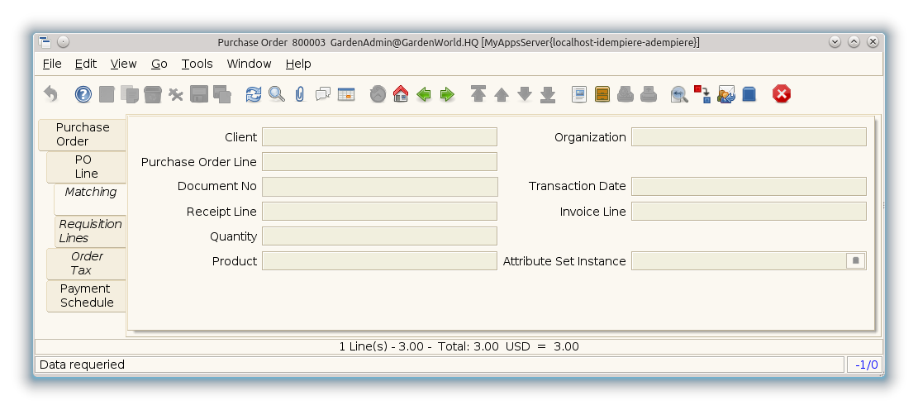Click the Zoom Across icon
Viewport: 918px width, 410px height.
pos(679,94)
